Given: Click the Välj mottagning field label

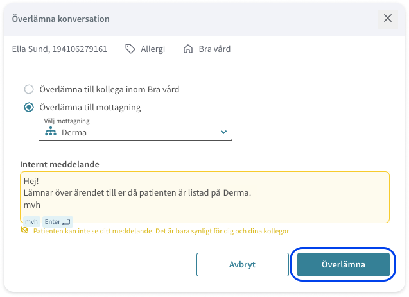Looking at the screenshot, I should point(67,121).
